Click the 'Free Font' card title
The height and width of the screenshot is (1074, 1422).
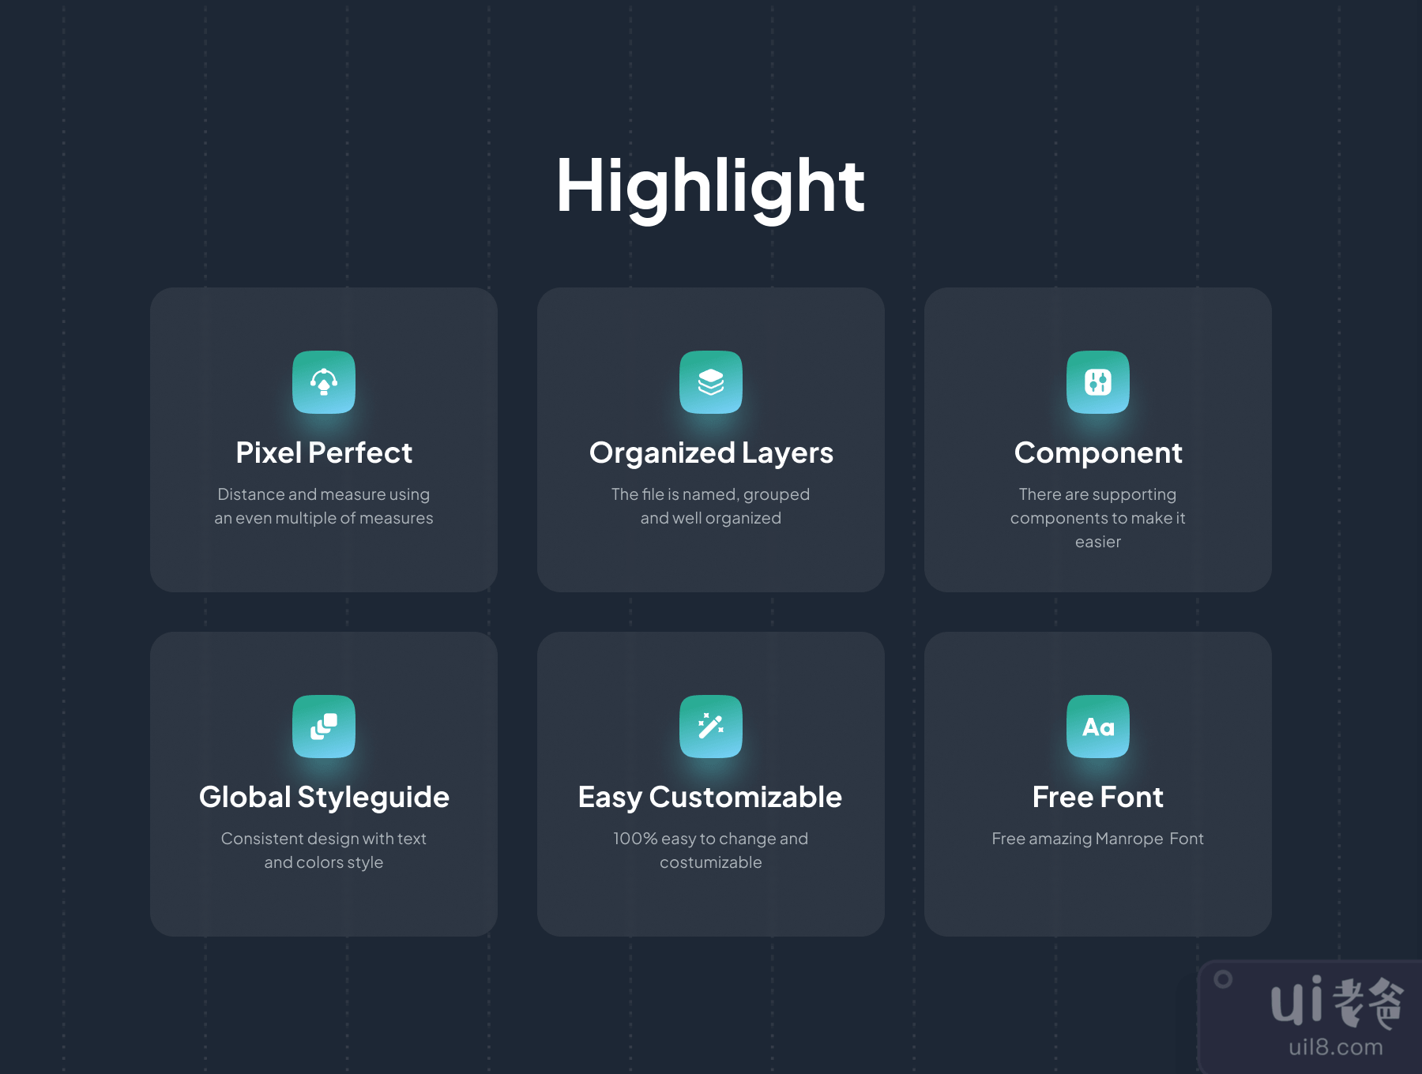(1098, 798)
